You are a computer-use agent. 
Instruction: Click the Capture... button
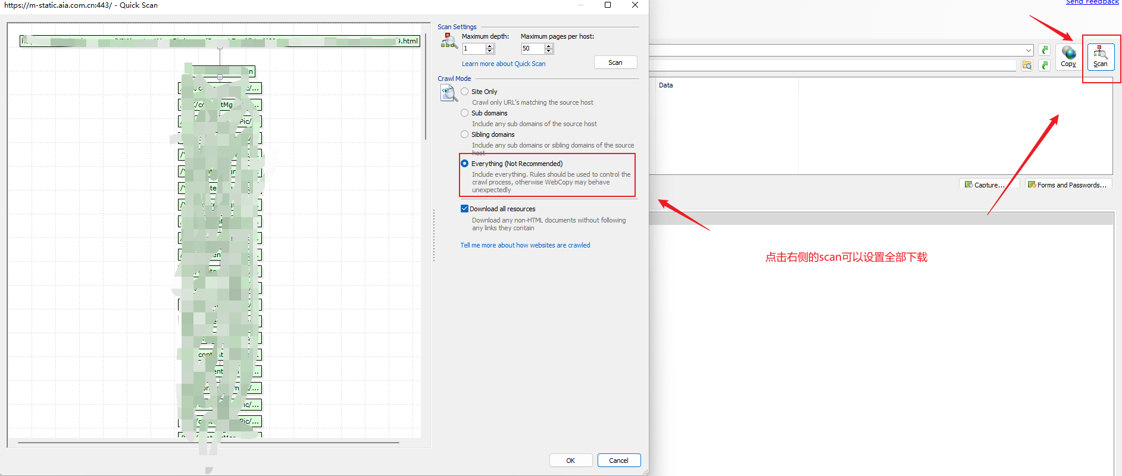pyautogui.click(x=989, y=185)
